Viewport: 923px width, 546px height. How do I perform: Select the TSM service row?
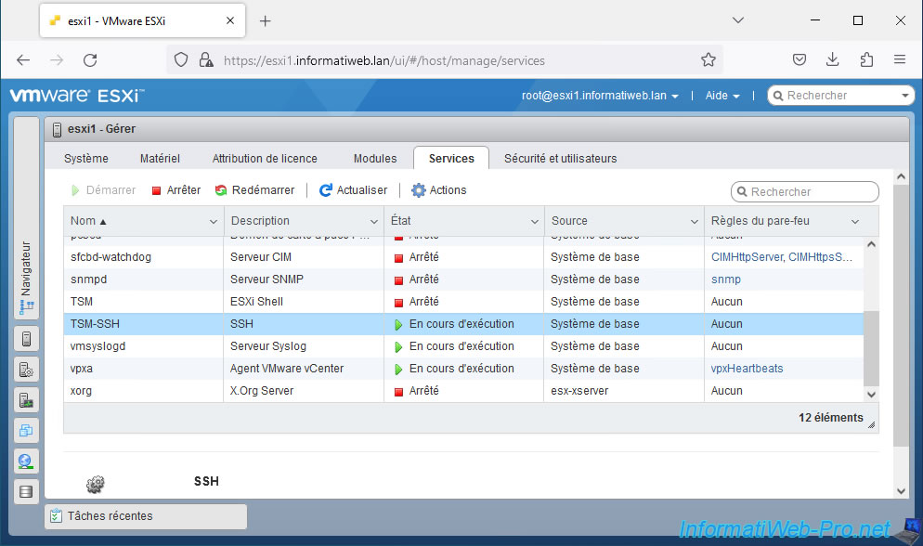point(463,302)
